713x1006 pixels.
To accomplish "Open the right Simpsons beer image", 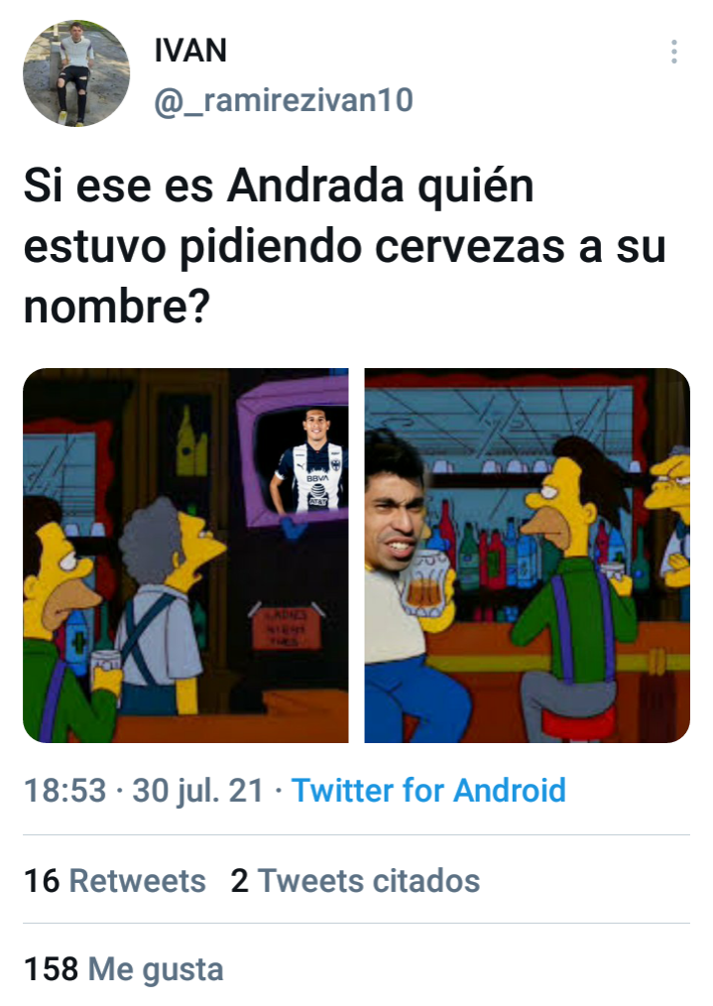I will (527, 556).
